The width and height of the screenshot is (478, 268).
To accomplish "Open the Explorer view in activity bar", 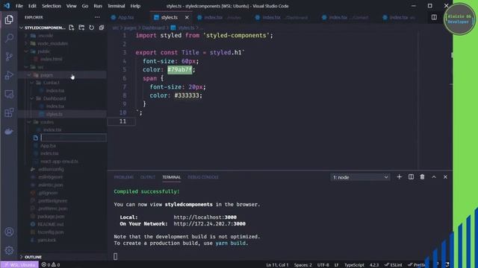I will (9, 19).
